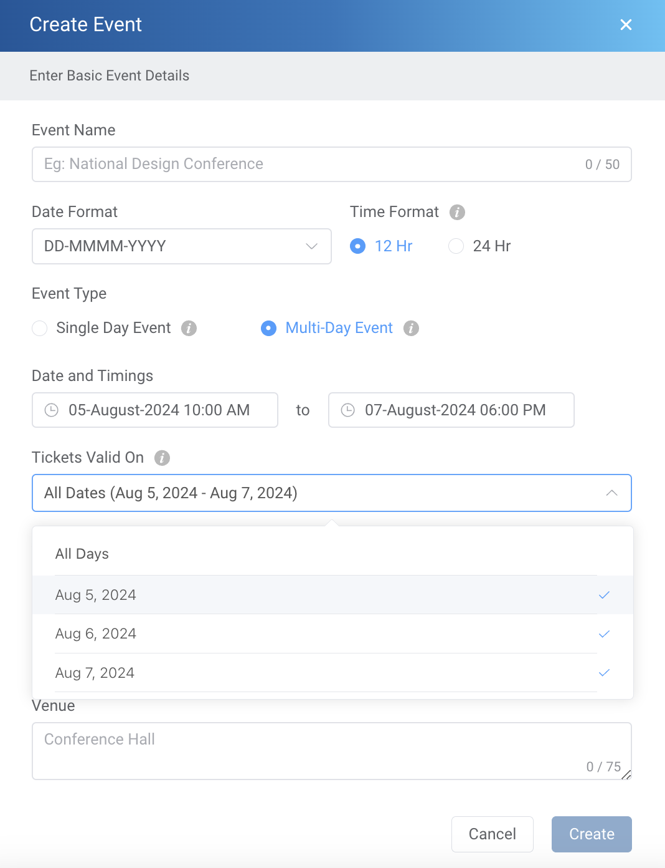Select Single Day Event option

coord(39,328)
